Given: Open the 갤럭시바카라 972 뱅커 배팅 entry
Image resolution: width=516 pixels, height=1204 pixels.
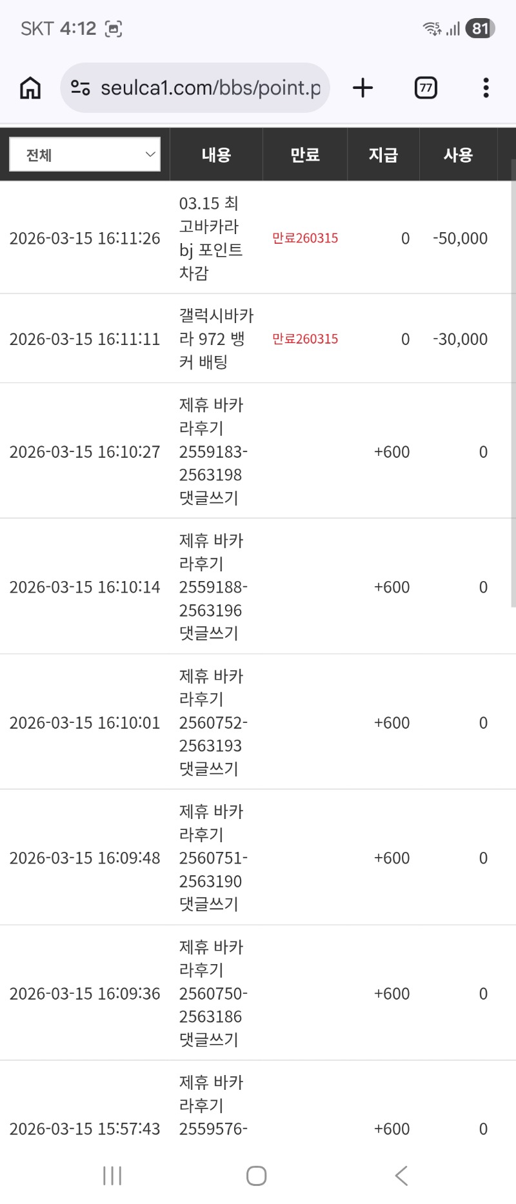Looking at the screenshot, I should click(215, 339).
